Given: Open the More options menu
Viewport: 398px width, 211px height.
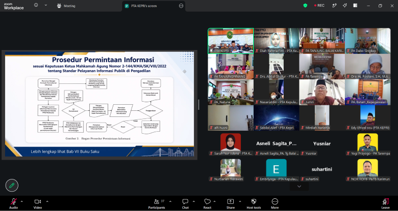Looking at the screenshot, I should coord(275,204).
